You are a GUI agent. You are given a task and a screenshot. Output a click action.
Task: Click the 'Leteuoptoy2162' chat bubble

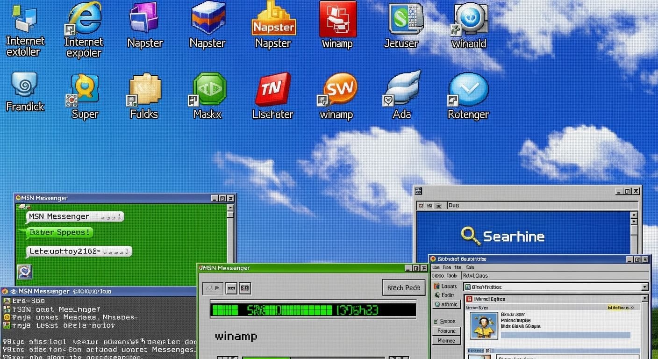(x=79, y=251)
